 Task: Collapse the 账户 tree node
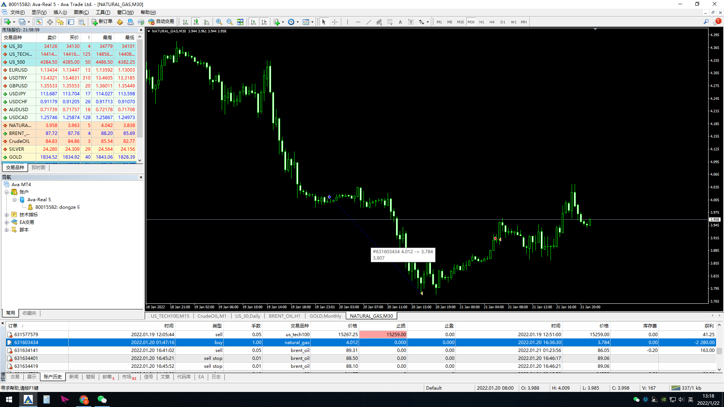tap(7, 192)
